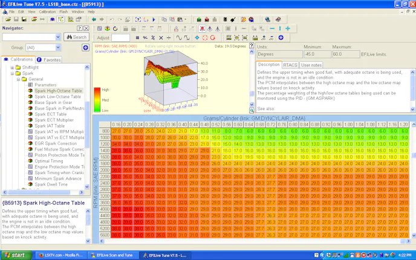Collapse the Spark tree folder
The image size is (416, 260).
[11, 73]
